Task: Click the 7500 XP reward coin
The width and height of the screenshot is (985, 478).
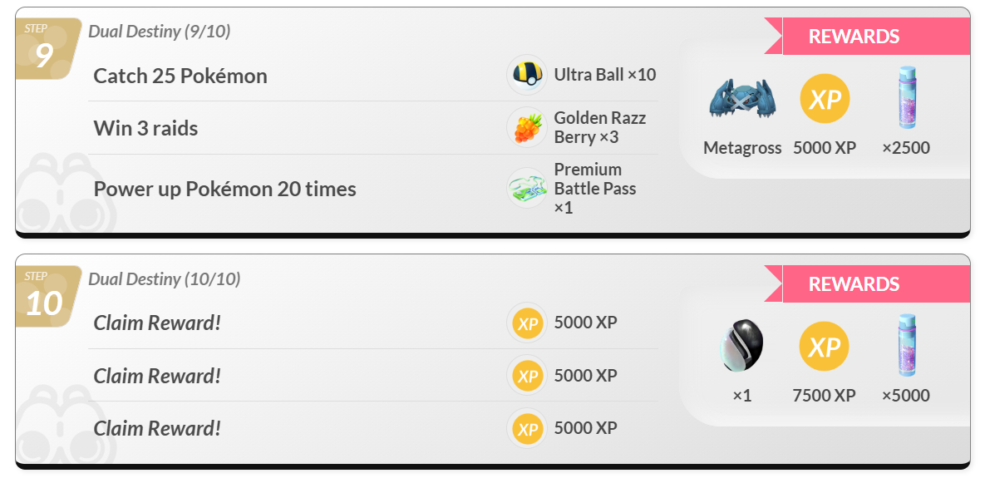Action: click(x=825, y=346)
